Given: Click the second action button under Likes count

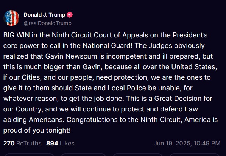Looking at the screenshot, I should [x=84, y=154].
